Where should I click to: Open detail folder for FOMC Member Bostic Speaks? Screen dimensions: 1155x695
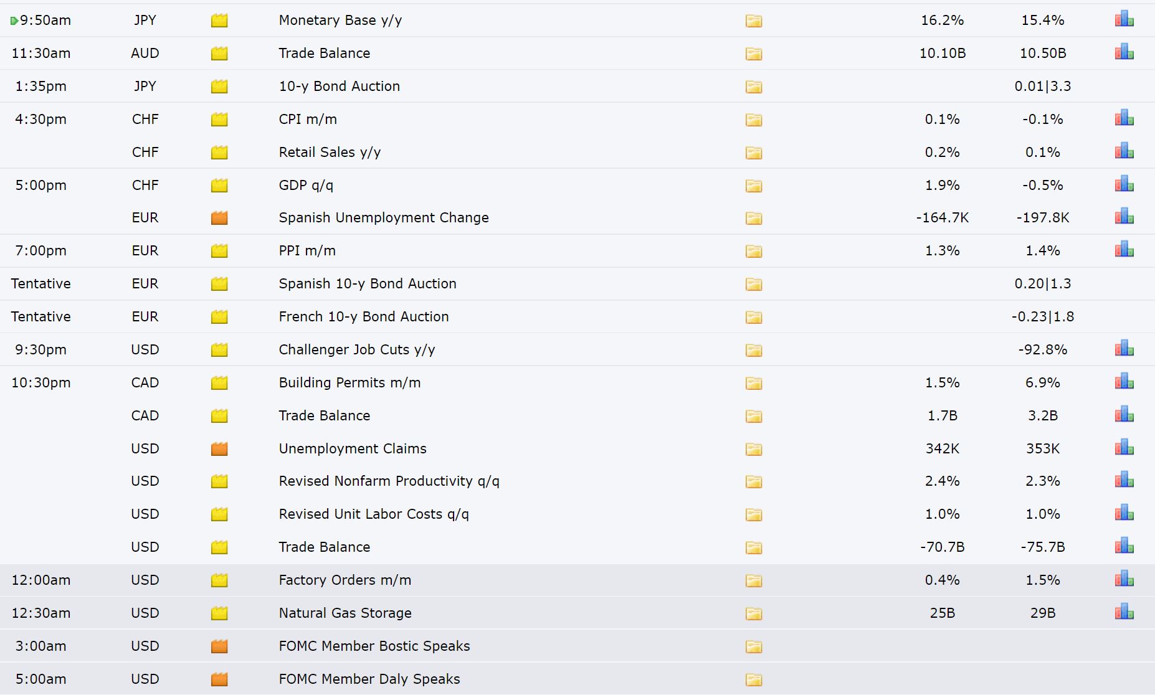point(754,646)
